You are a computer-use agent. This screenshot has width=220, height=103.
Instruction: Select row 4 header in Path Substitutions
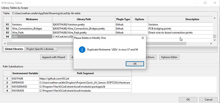pyautogui.click(x=7, y=91)
